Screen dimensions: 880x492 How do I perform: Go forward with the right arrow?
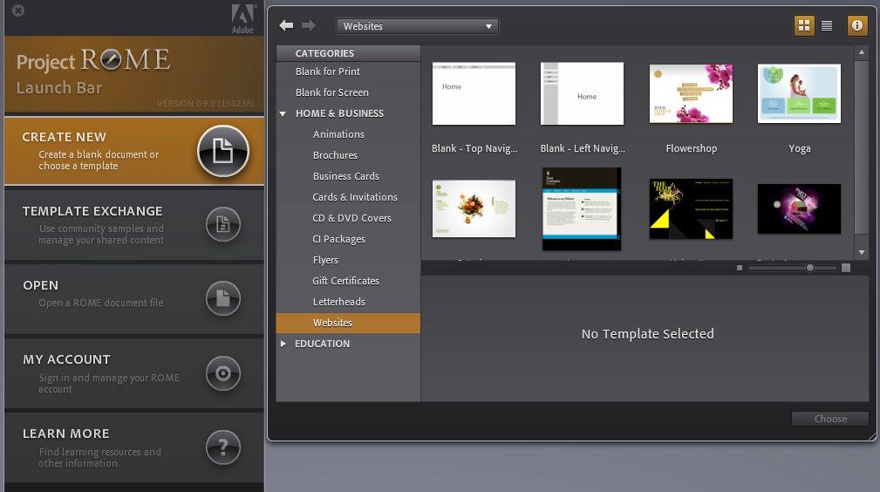[308, 25]
